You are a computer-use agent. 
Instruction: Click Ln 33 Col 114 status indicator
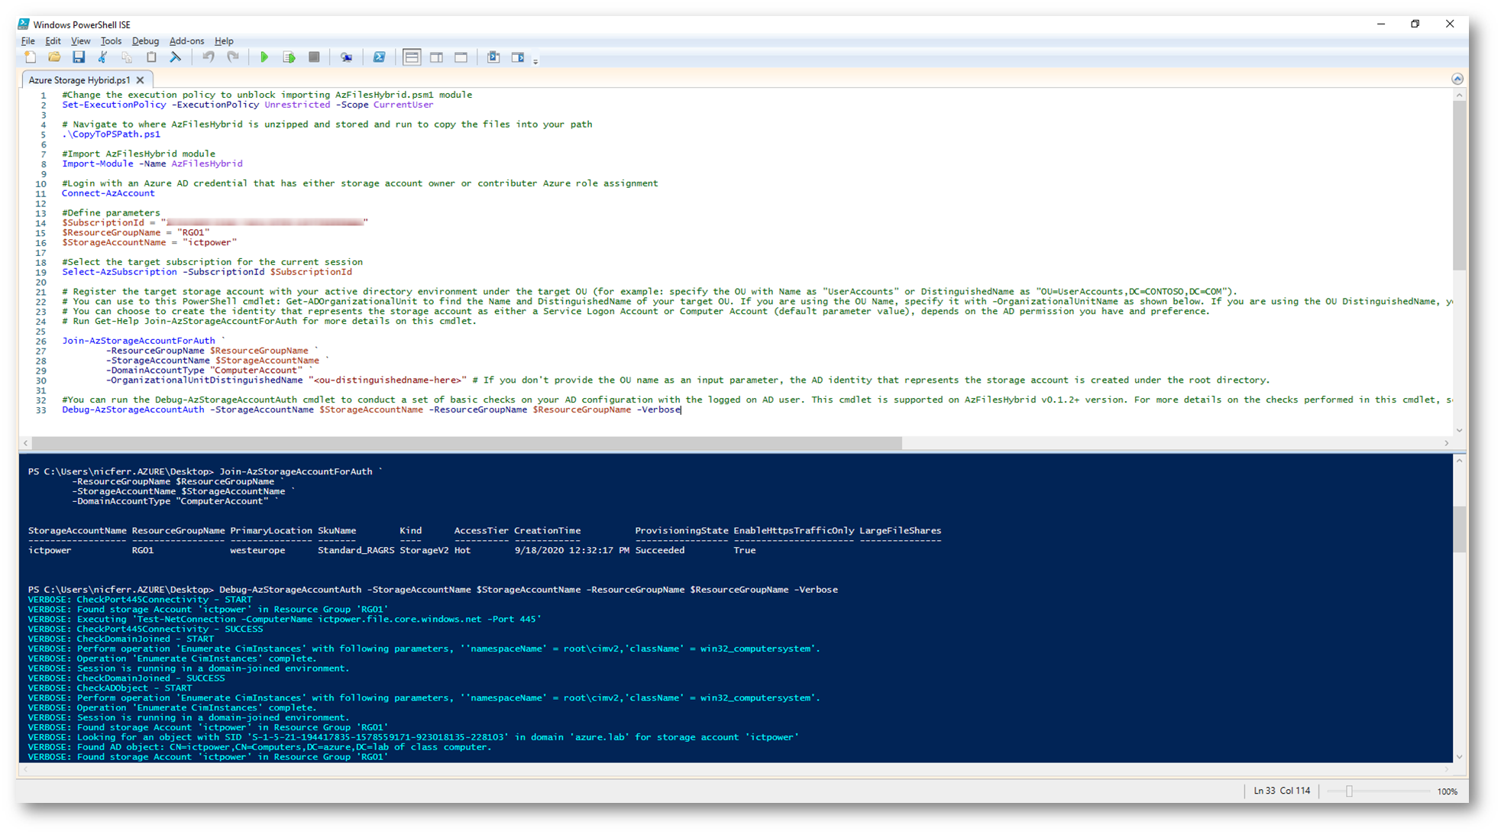tap(1282, 791)
